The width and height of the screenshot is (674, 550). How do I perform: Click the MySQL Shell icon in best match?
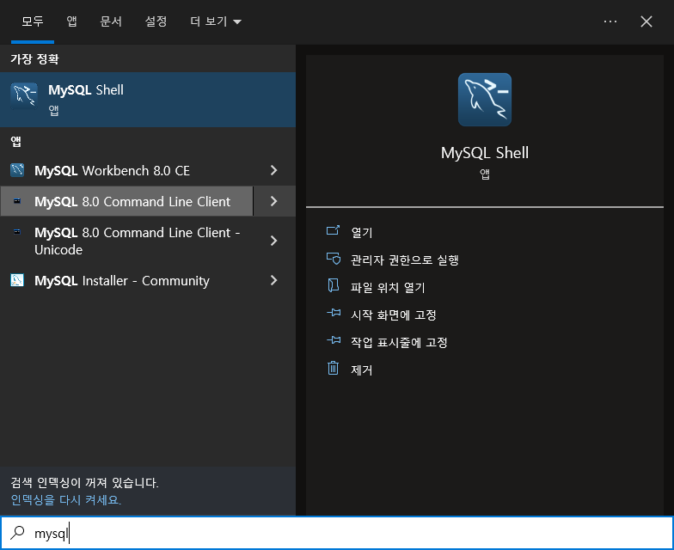(x=24, y=95)
